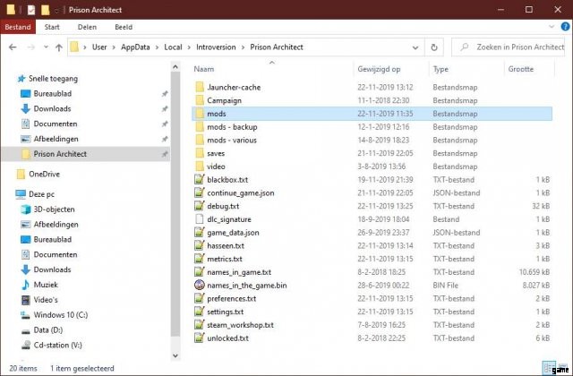The width and height of the screenshot is (573, 376).
Task: Switch to the Beeld ribbon tab
Action: 124,27
